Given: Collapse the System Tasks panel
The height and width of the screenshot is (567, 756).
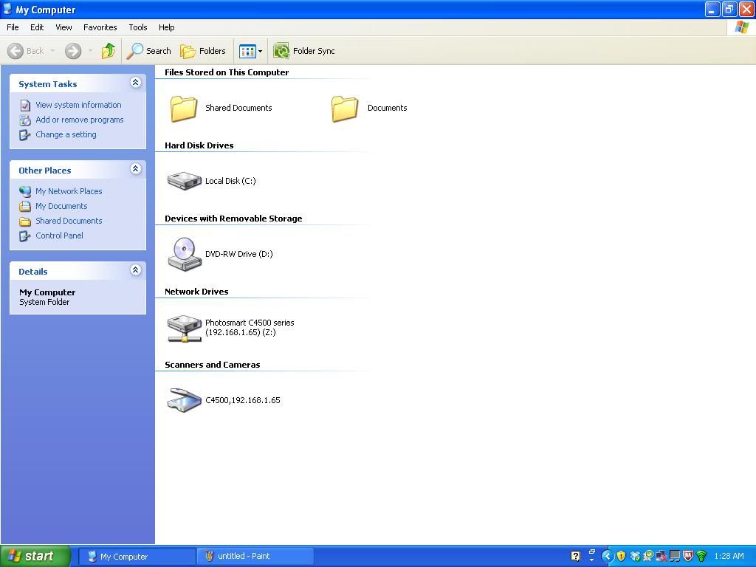Looking at the screenshot, I should (x=136, y=83).
